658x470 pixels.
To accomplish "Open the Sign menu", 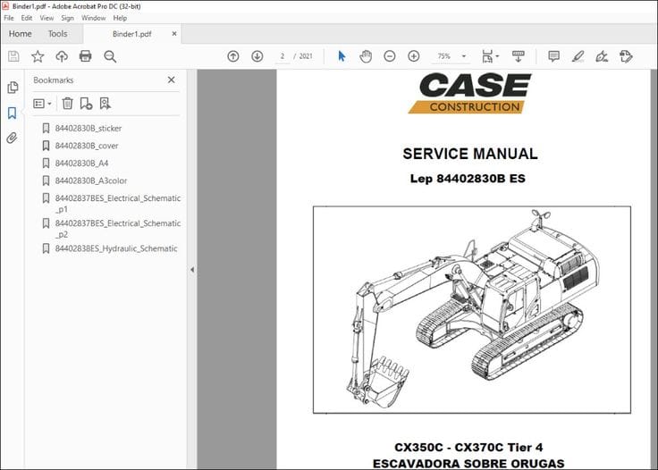I will point(67,18).
